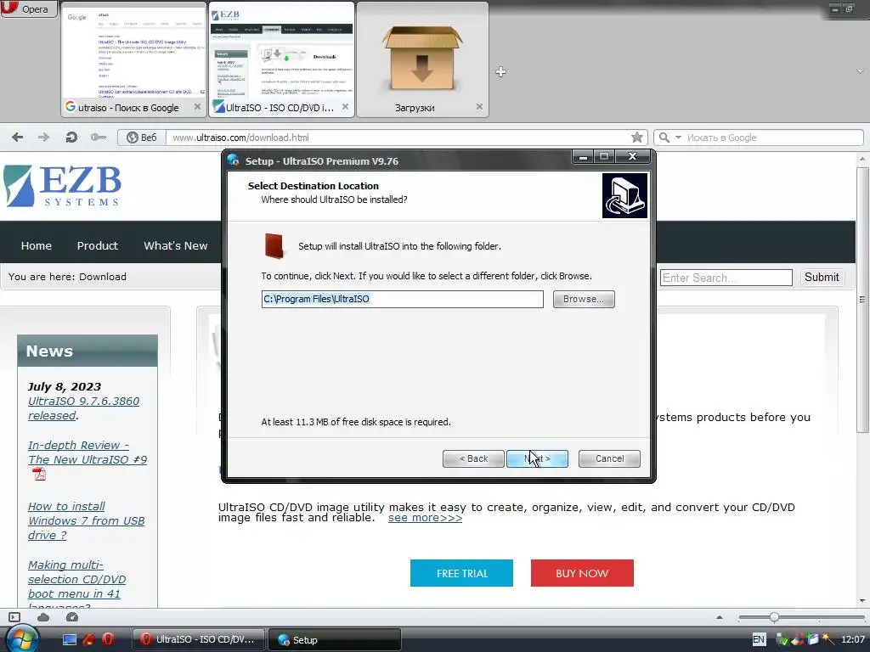Screen dimensions: 870x652
Task: Click the red folder icon in Setup
Action: (x=274, y=245)
